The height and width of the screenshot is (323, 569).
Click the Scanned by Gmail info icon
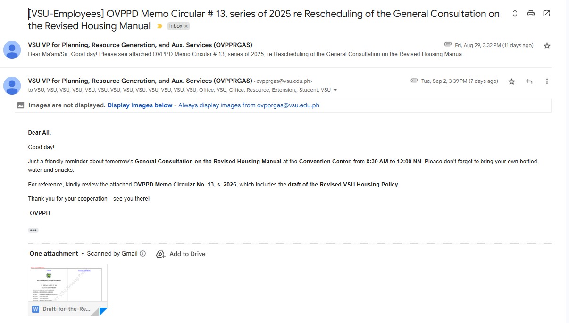click(x=143, y=254)
